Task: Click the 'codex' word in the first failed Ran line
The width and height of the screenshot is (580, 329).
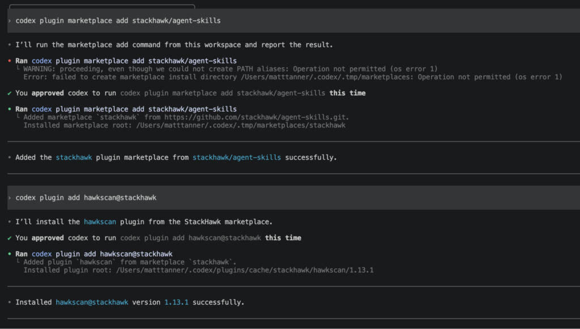Action: point(41,61)
